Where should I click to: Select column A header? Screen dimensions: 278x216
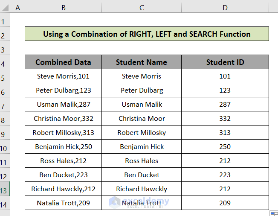click(x=17, y=7)
